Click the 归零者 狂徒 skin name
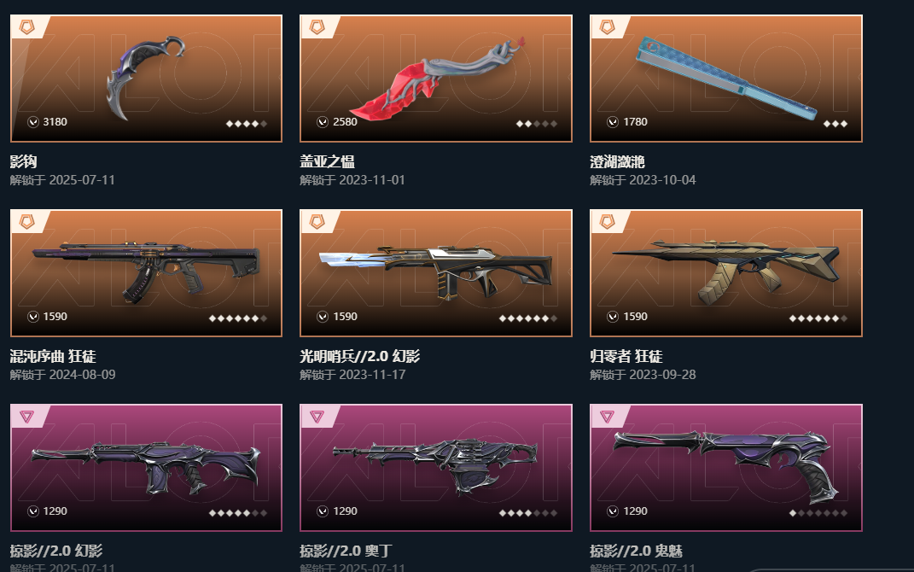 pos(626,356)
